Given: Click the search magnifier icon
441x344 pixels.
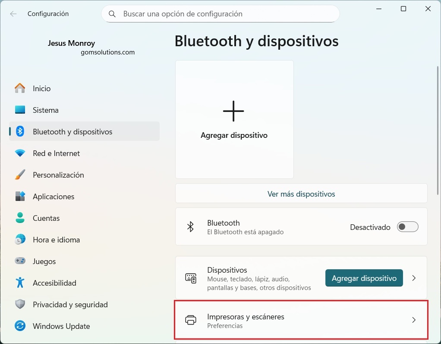Looking at the screenshot, I should point(112,13).
